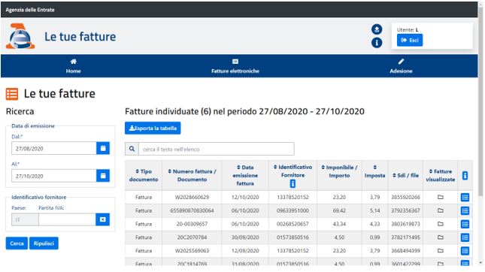The image size is (485, 272).
Task: Click info icon in last table column header
Action: pyautogui.click(x=465, y=176)
